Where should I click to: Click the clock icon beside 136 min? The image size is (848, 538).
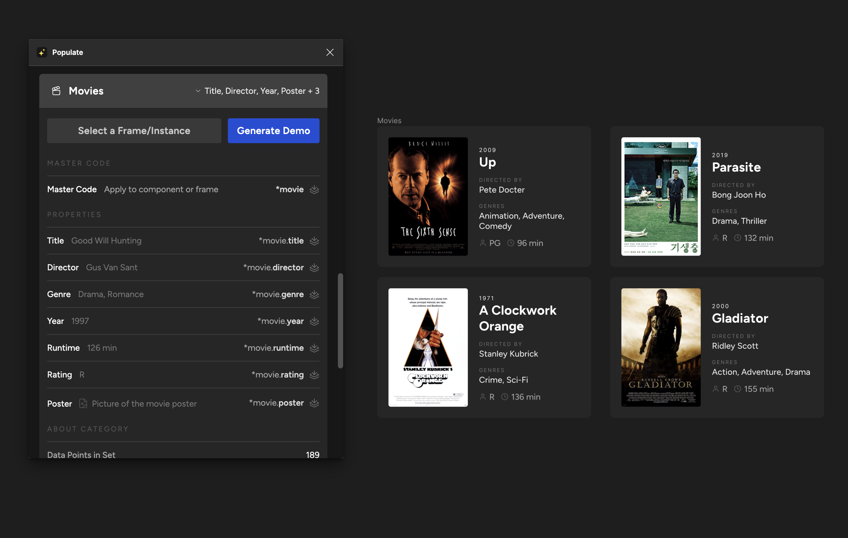click(505, 397)
